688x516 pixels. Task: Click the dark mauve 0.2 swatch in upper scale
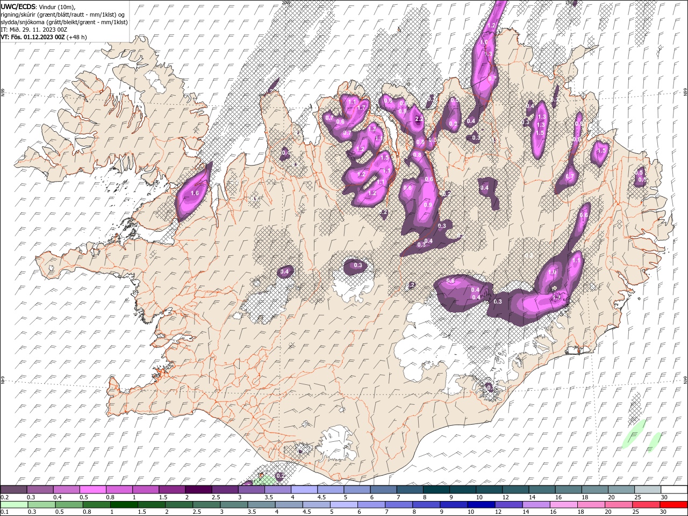pos(13,490)
